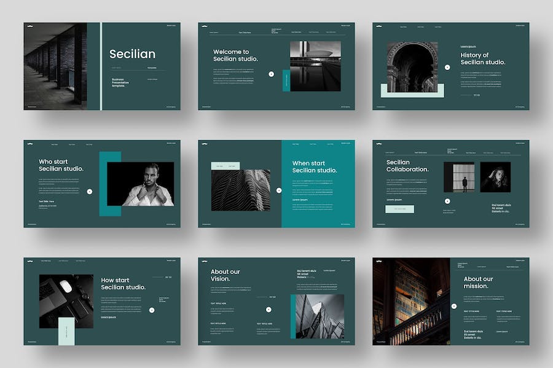Image resolution: width=553 pixels, height=368 pixels.
Task: Select the window silhouette photo on the Collaboration slide
Action: point(459,177)
